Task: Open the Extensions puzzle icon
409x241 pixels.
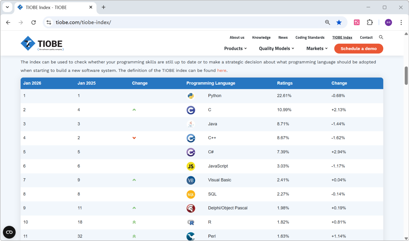Action: (x=370, y=23)
